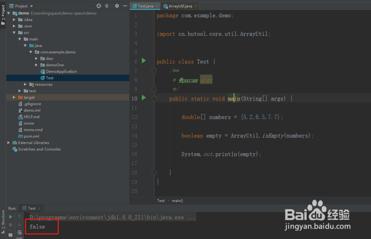Collapse the main folder
371x239 pixels.
pos(20,39)
